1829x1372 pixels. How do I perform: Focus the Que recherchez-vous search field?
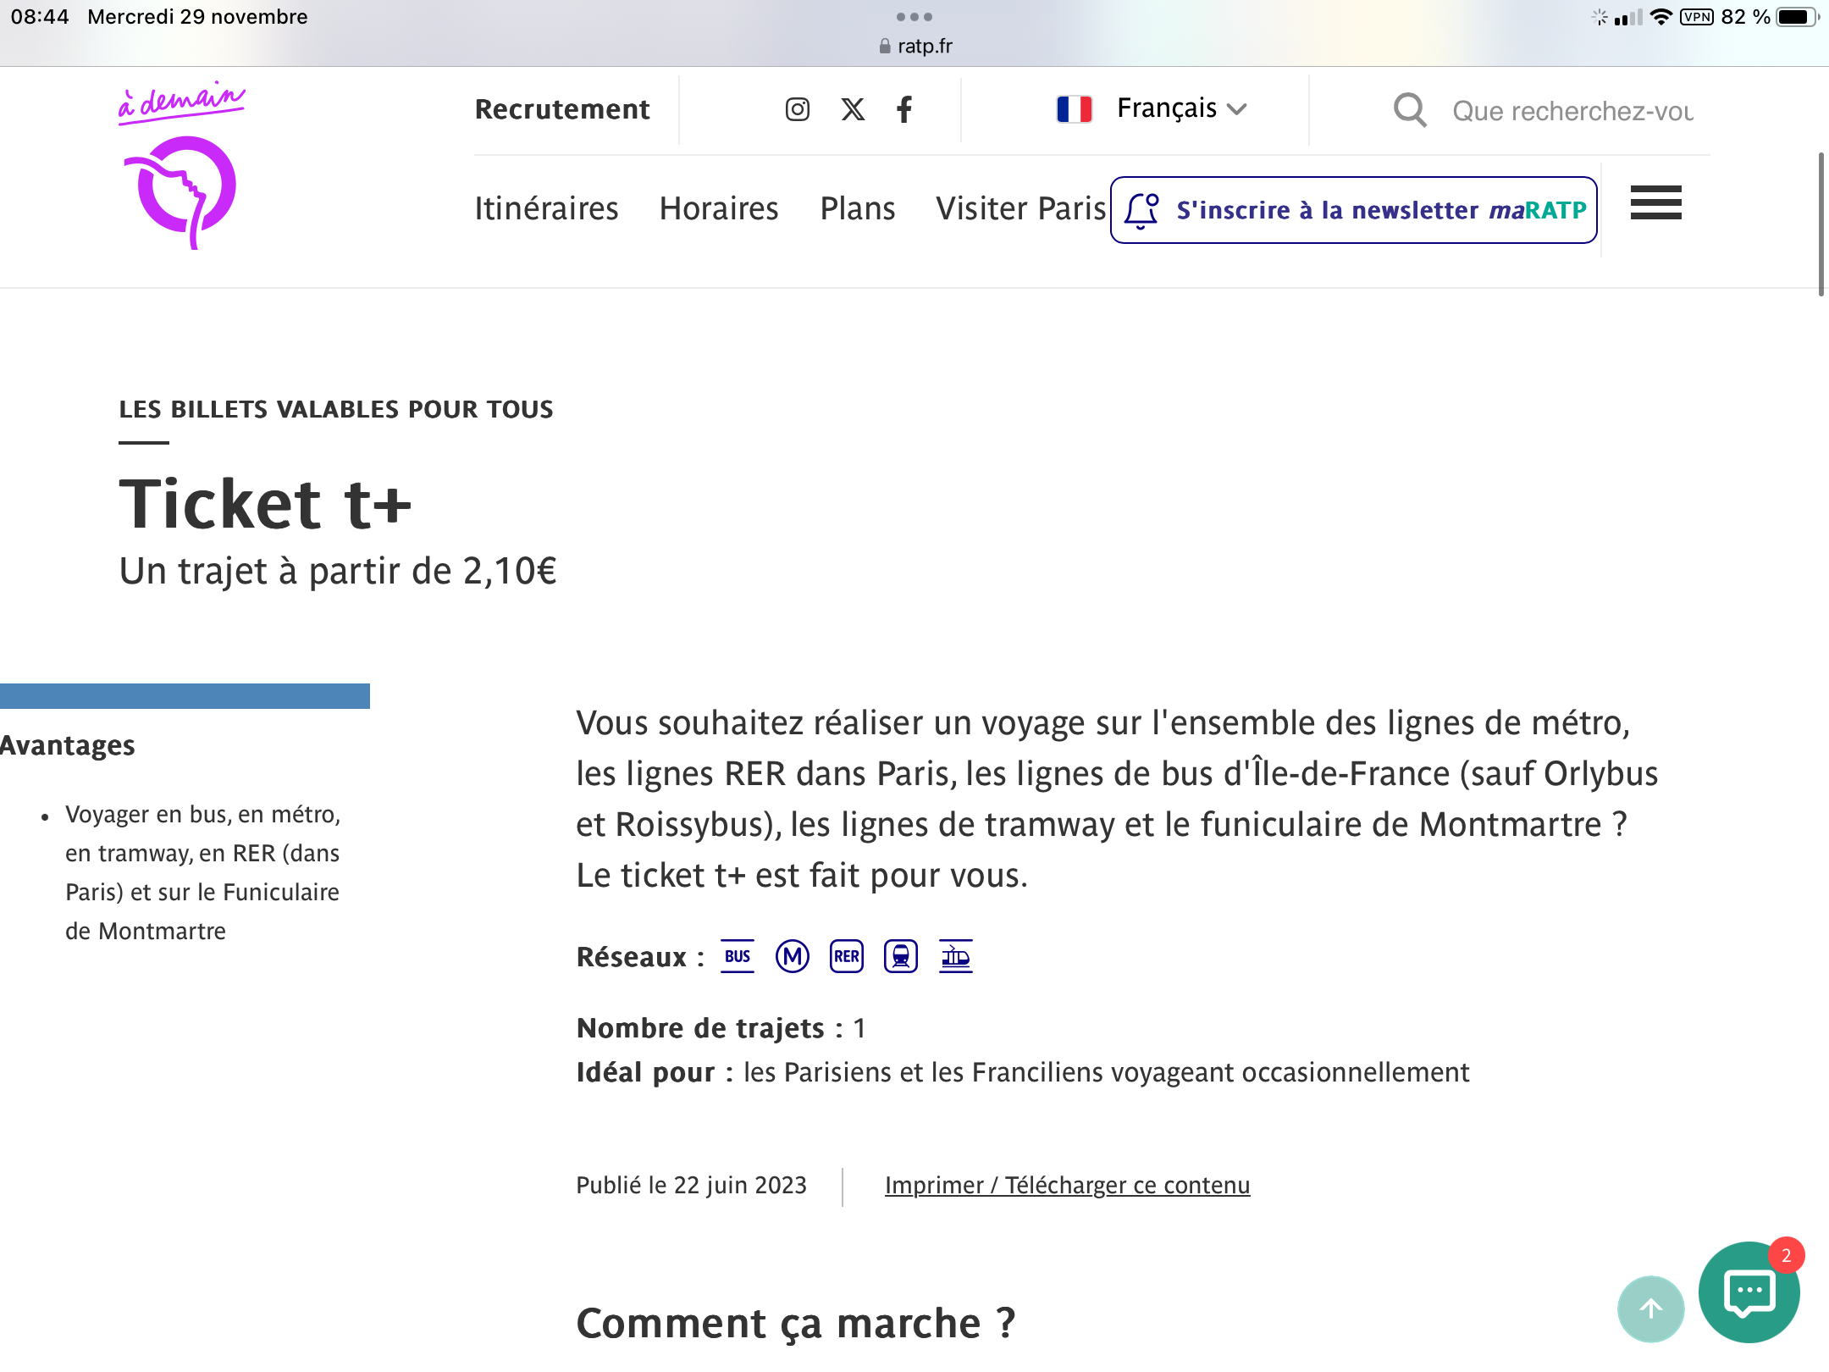[x=1573, y=111]
